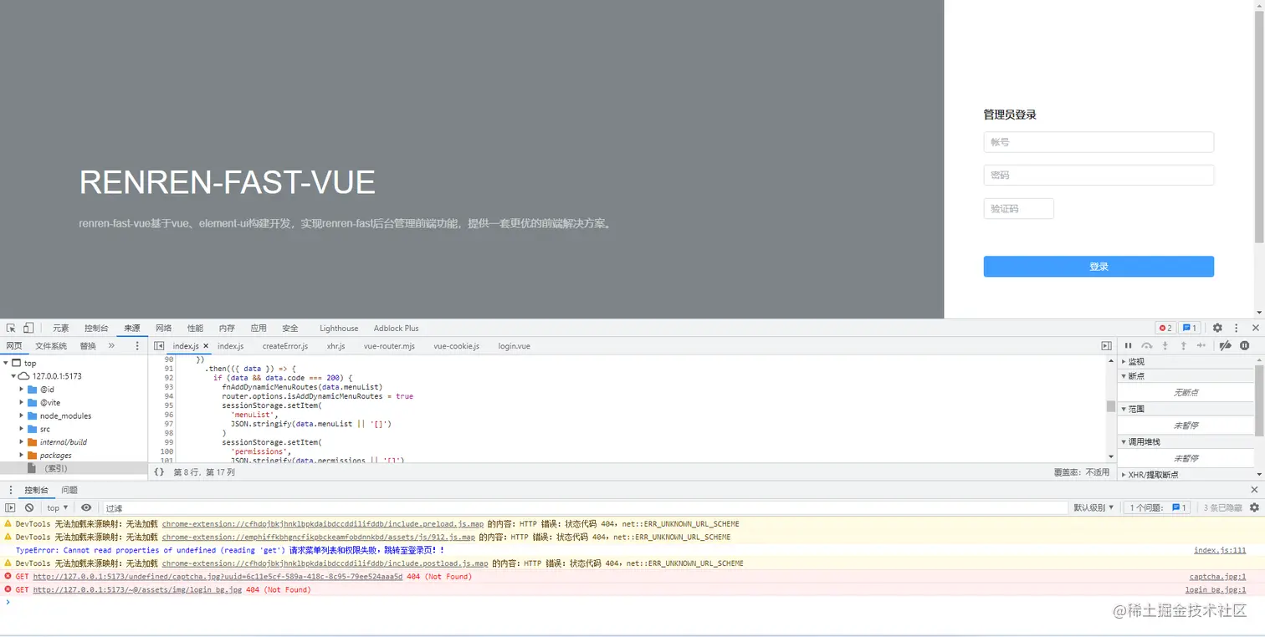This screenshot has width=1265, height=637.
Task: Click the step out of function icon
Action: click(1183, 346)
